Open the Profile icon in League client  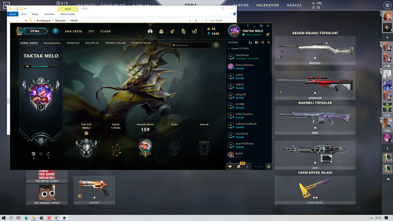150,31
